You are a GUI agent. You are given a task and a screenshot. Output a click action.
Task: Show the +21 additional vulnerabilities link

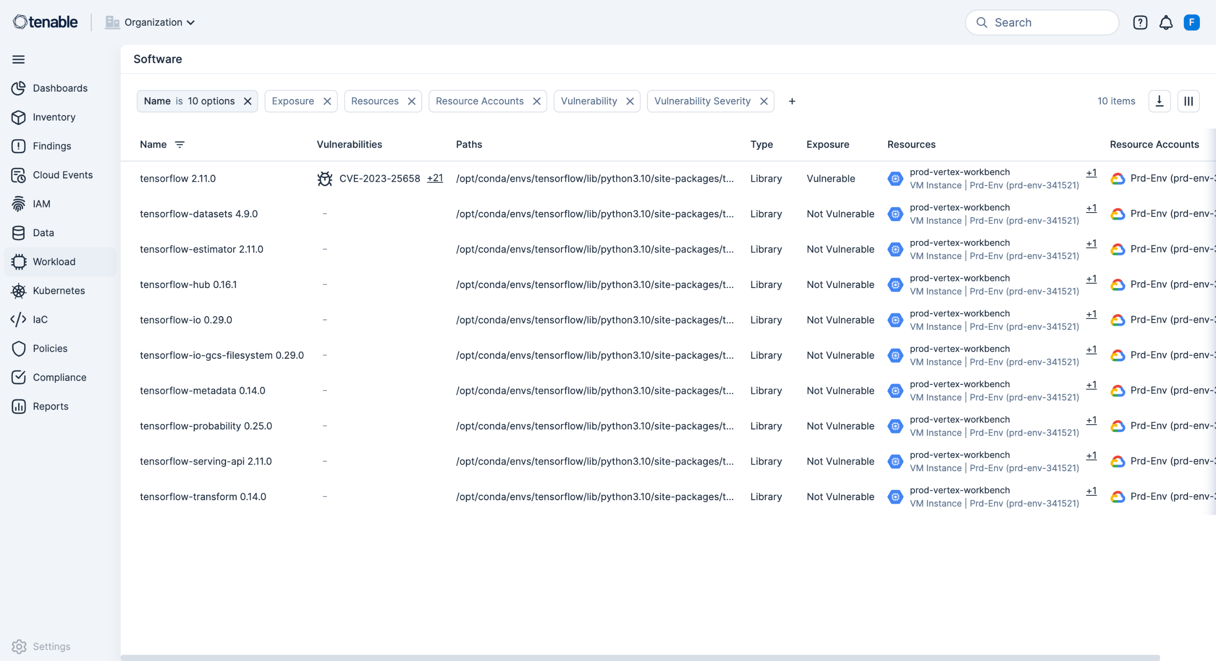coord(435,178)
